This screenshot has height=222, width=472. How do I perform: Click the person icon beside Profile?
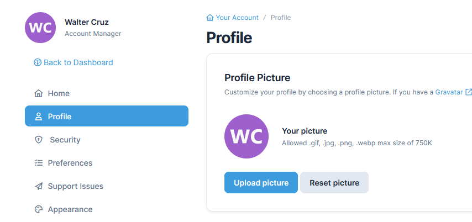pos(39,117)
